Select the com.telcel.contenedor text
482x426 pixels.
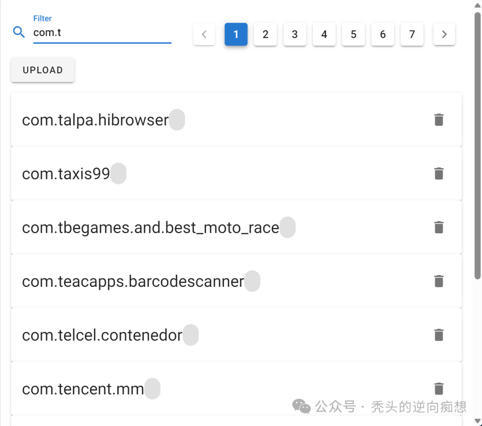(102, 335)
